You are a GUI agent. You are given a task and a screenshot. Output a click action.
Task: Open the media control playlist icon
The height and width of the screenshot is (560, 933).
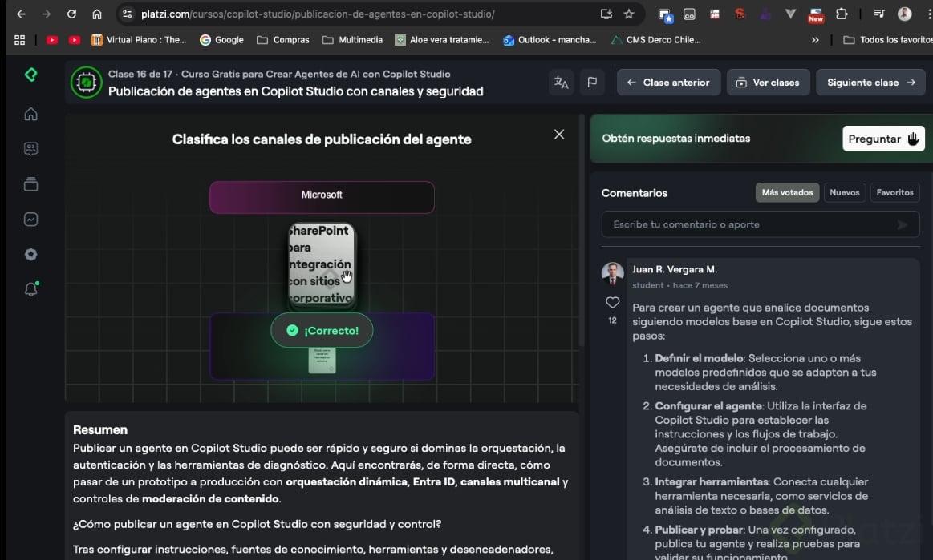point(879,14)
